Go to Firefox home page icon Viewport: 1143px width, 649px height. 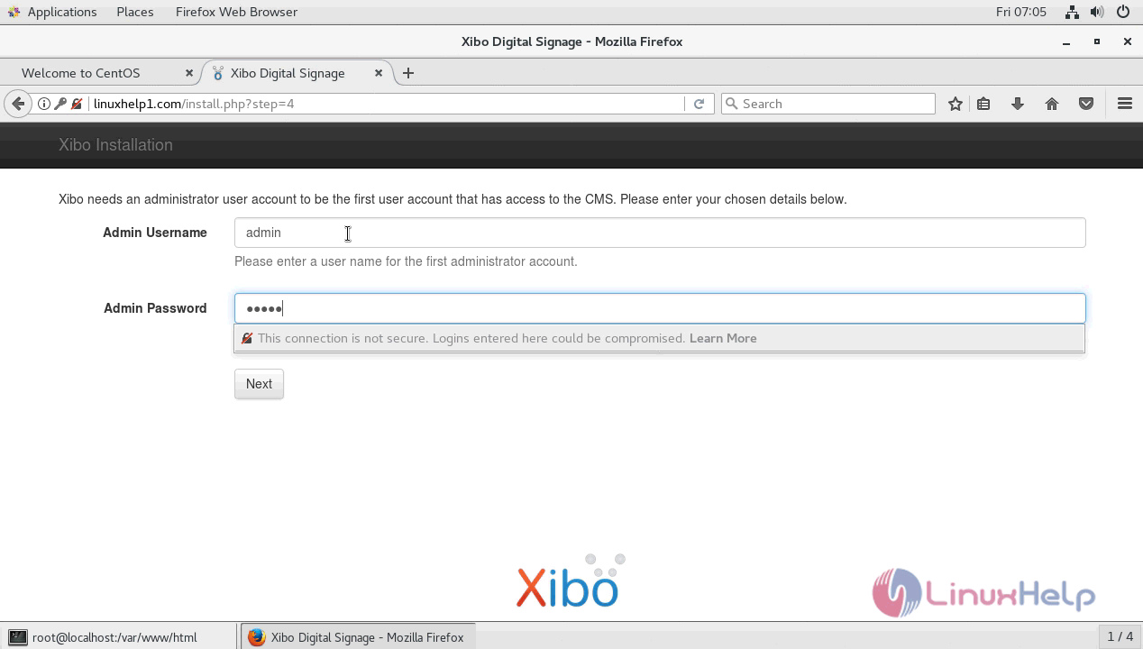point(1052,104)
